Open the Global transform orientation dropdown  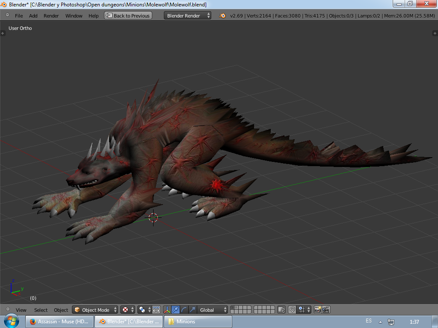click(213, 310)
